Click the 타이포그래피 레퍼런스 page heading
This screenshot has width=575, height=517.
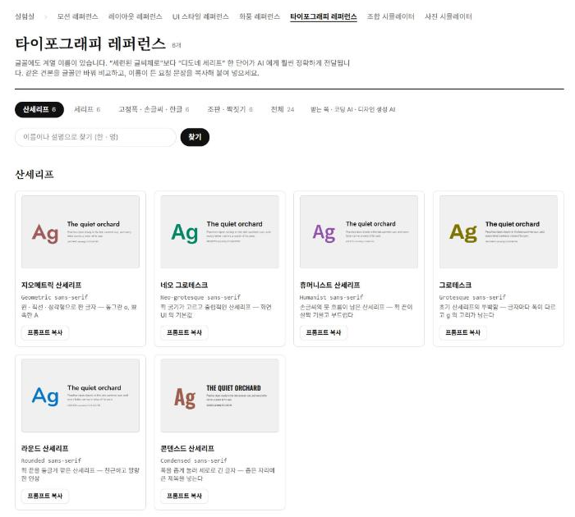click(x=90, y=43)
